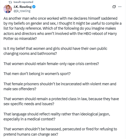Open the @jk_rowling handle link
The height and width of the screenshot is (139, 127).
[22, 11]
